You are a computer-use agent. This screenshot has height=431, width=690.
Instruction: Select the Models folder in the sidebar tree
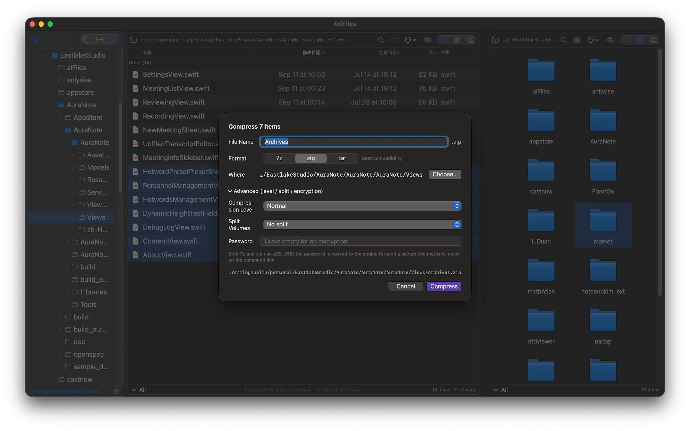(98, 167)
